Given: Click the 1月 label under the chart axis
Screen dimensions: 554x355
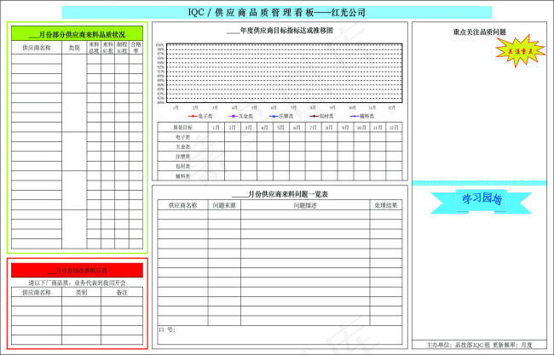Looking at the screenshot, I should coord(176,107).
